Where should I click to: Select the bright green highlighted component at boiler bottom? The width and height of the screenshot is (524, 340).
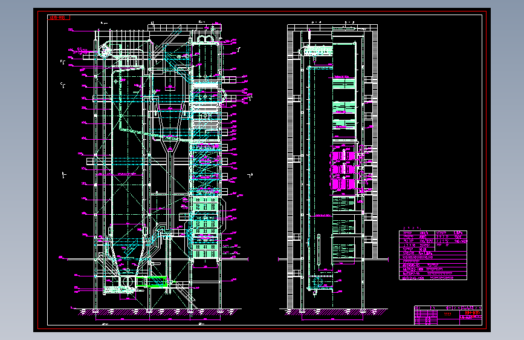click(x=152, y=282)
